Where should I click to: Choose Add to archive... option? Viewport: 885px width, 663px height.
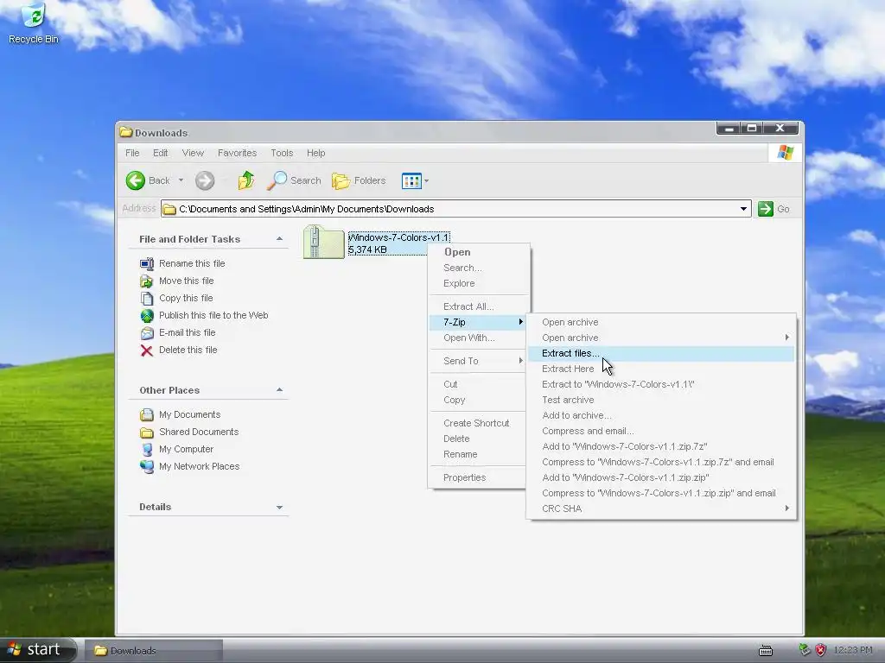pyautogui.click(x=661, y=415)
